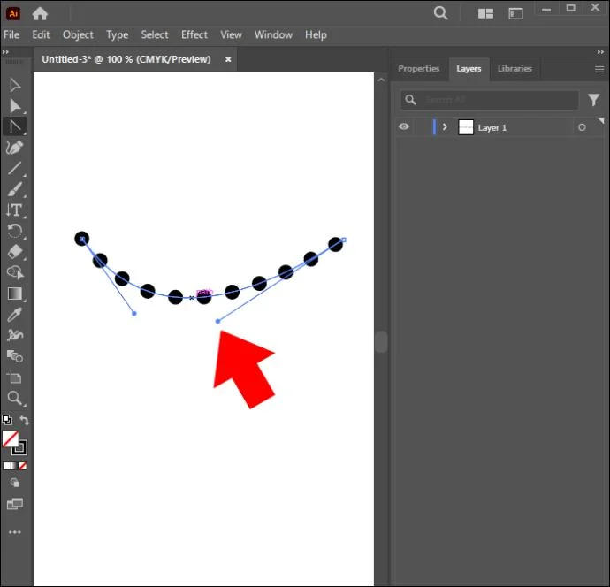Open the Select menu
610x587 pixels.
point(155,35)
